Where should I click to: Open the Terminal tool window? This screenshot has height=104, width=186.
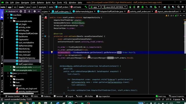[58, 96]
